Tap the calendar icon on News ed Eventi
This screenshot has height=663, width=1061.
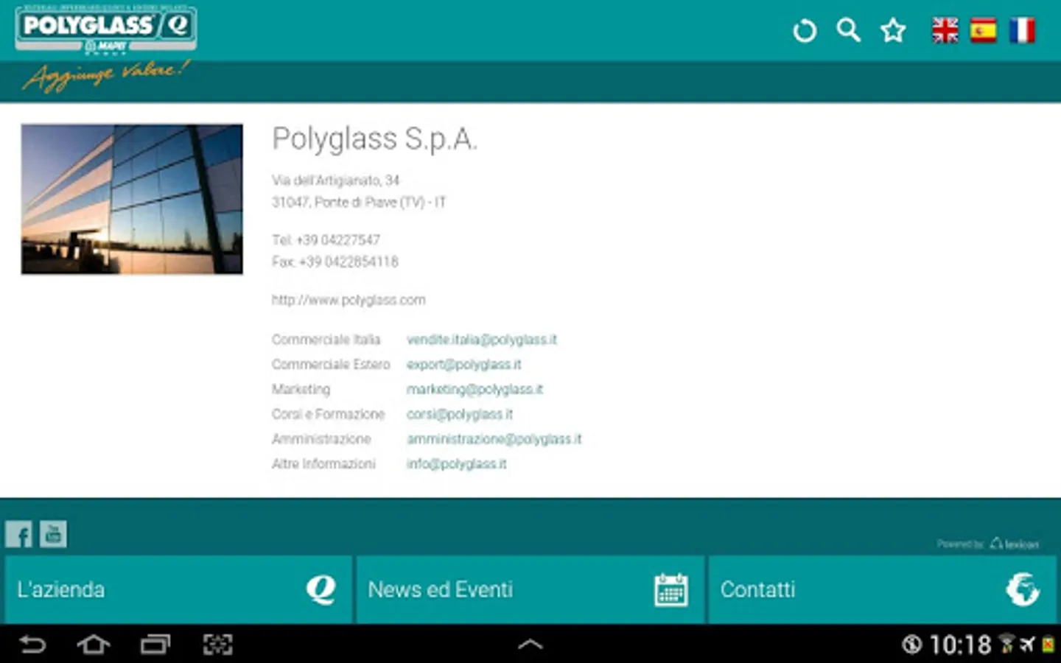(x=671, y=589)
